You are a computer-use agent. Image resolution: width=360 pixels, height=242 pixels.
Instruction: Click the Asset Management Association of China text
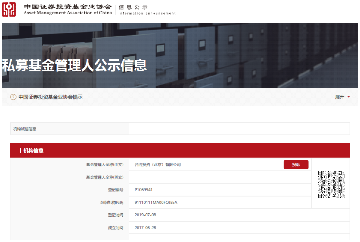click(68, 13)
